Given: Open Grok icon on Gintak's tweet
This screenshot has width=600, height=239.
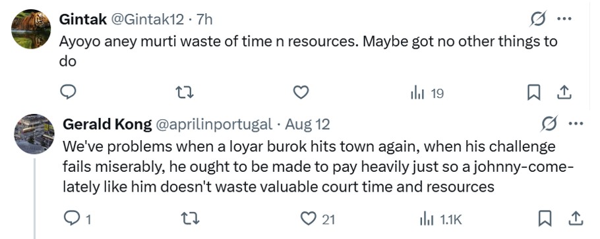Looking at the screenshot, I should (537, 18).
